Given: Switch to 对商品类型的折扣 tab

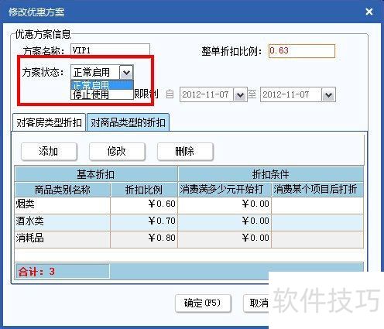Looking at the screenshot, I should pos(128,122).
